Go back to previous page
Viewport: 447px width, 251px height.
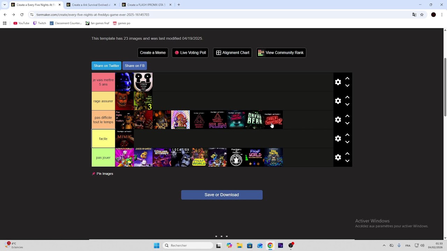coord(5,15)
